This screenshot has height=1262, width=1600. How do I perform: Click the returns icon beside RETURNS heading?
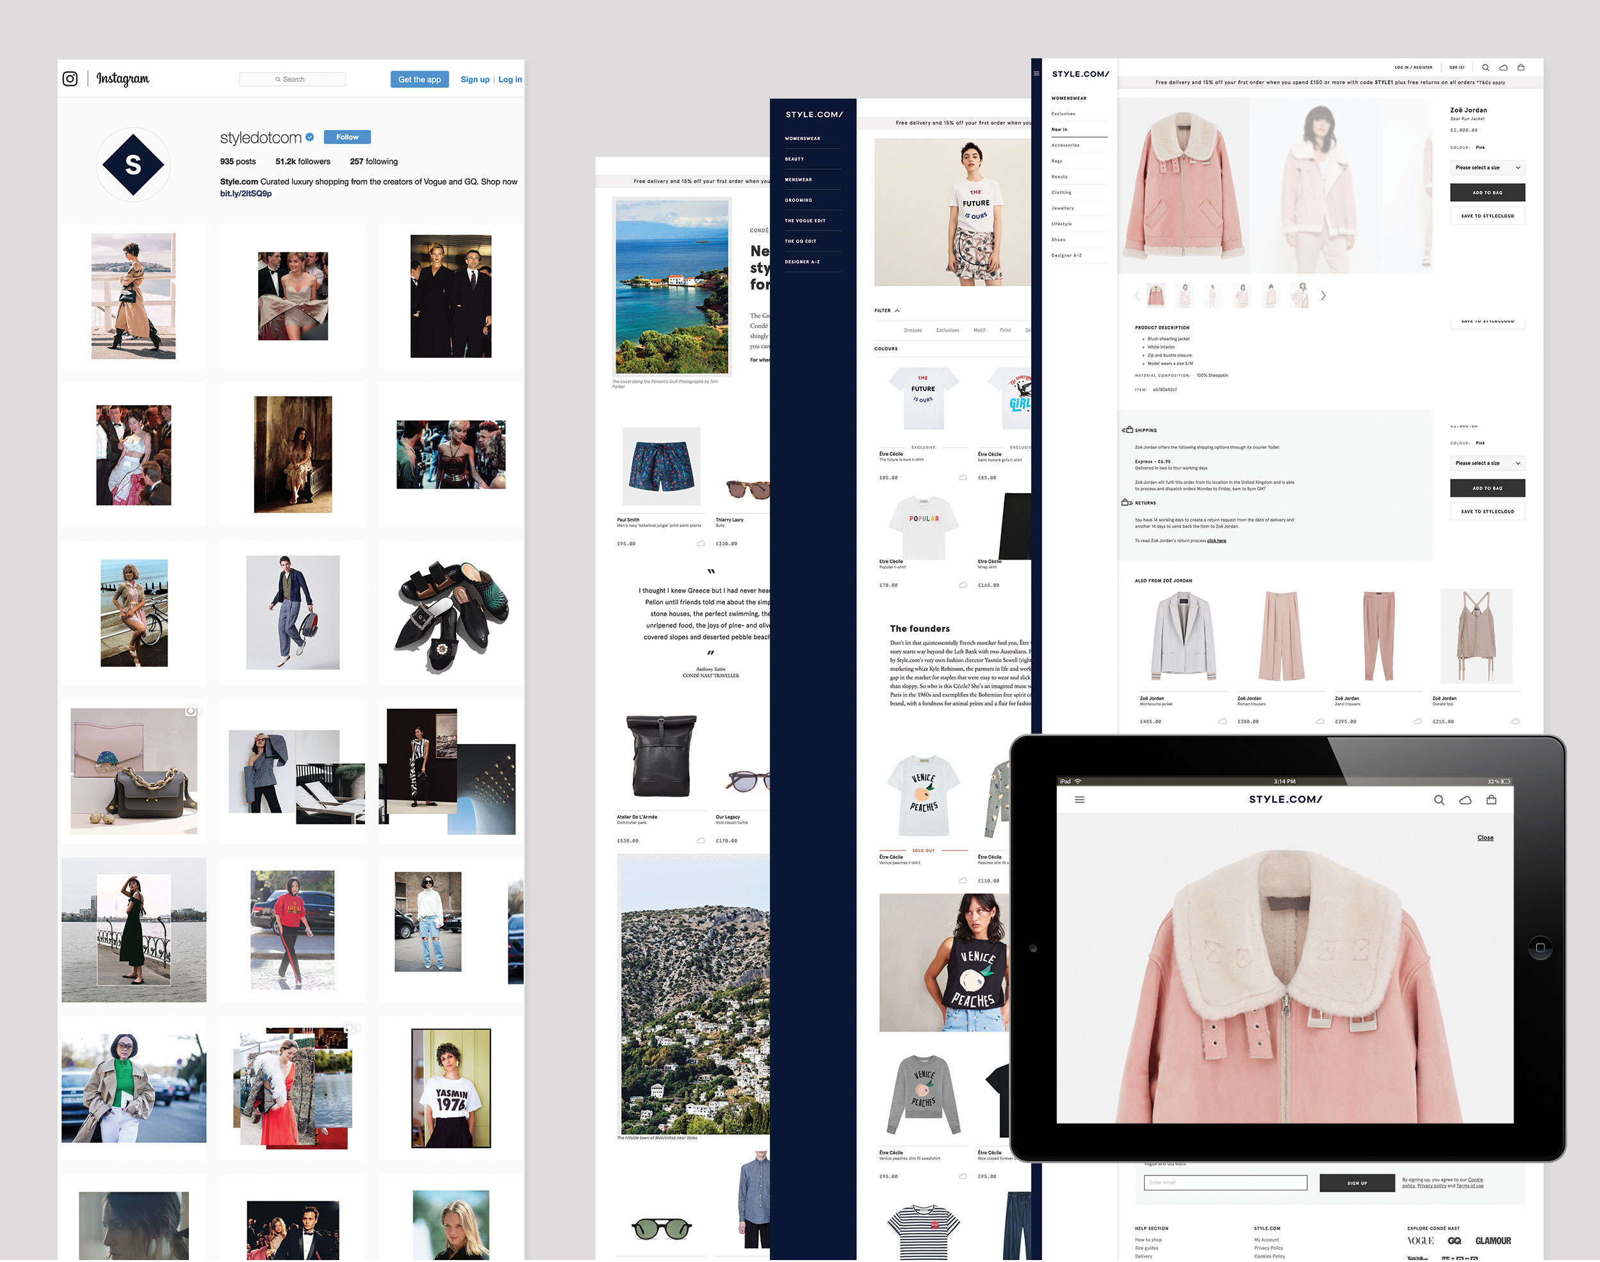click(x=1127, y=503)
